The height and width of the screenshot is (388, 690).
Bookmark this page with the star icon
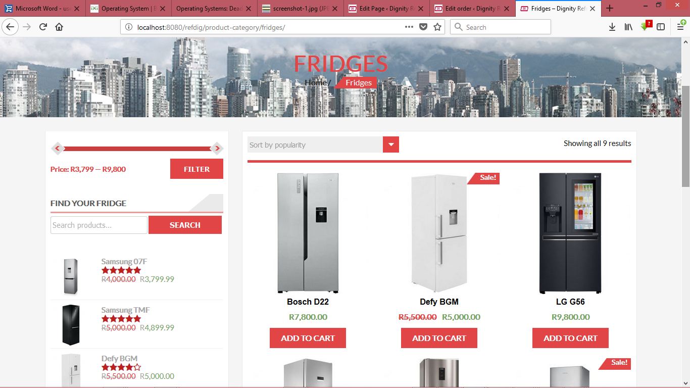click(437, 27)
